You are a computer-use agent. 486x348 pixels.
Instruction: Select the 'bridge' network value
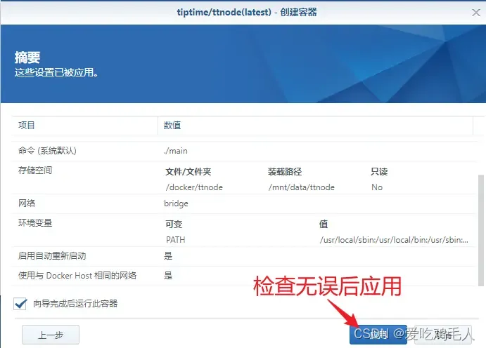176,203
